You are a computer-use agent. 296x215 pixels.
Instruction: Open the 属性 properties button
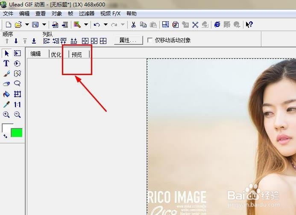pyautogui.click(x=129, y=40)
